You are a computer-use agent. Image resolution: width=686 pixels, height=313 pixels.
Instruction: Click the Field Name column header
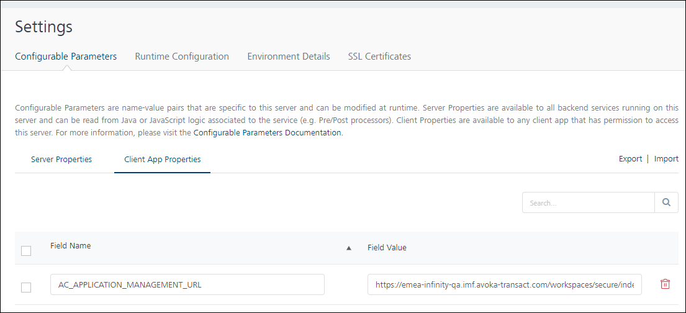pos(70,245)
